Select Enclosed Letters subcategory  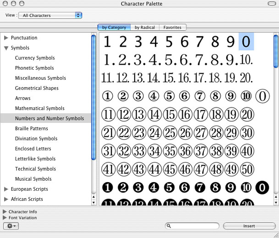click(33, 149)
